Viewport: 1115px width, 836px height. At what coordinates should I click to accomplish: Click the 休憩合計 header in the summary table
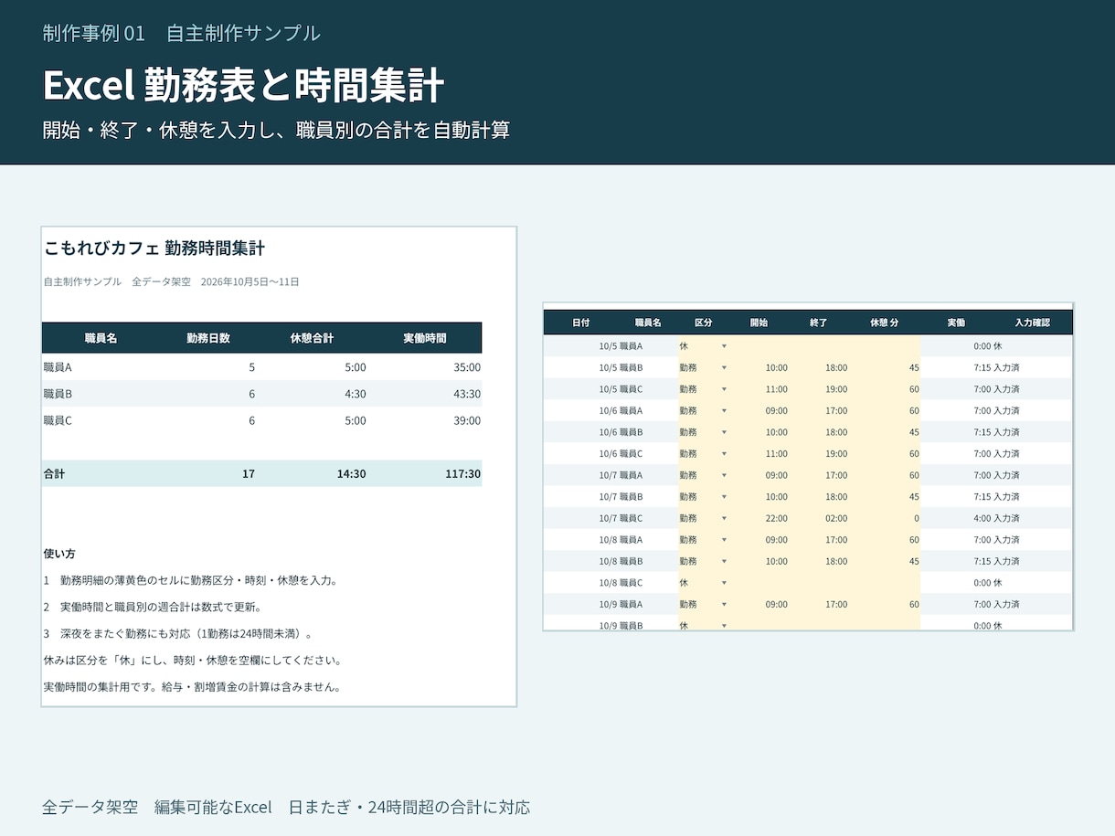[312, 338]
